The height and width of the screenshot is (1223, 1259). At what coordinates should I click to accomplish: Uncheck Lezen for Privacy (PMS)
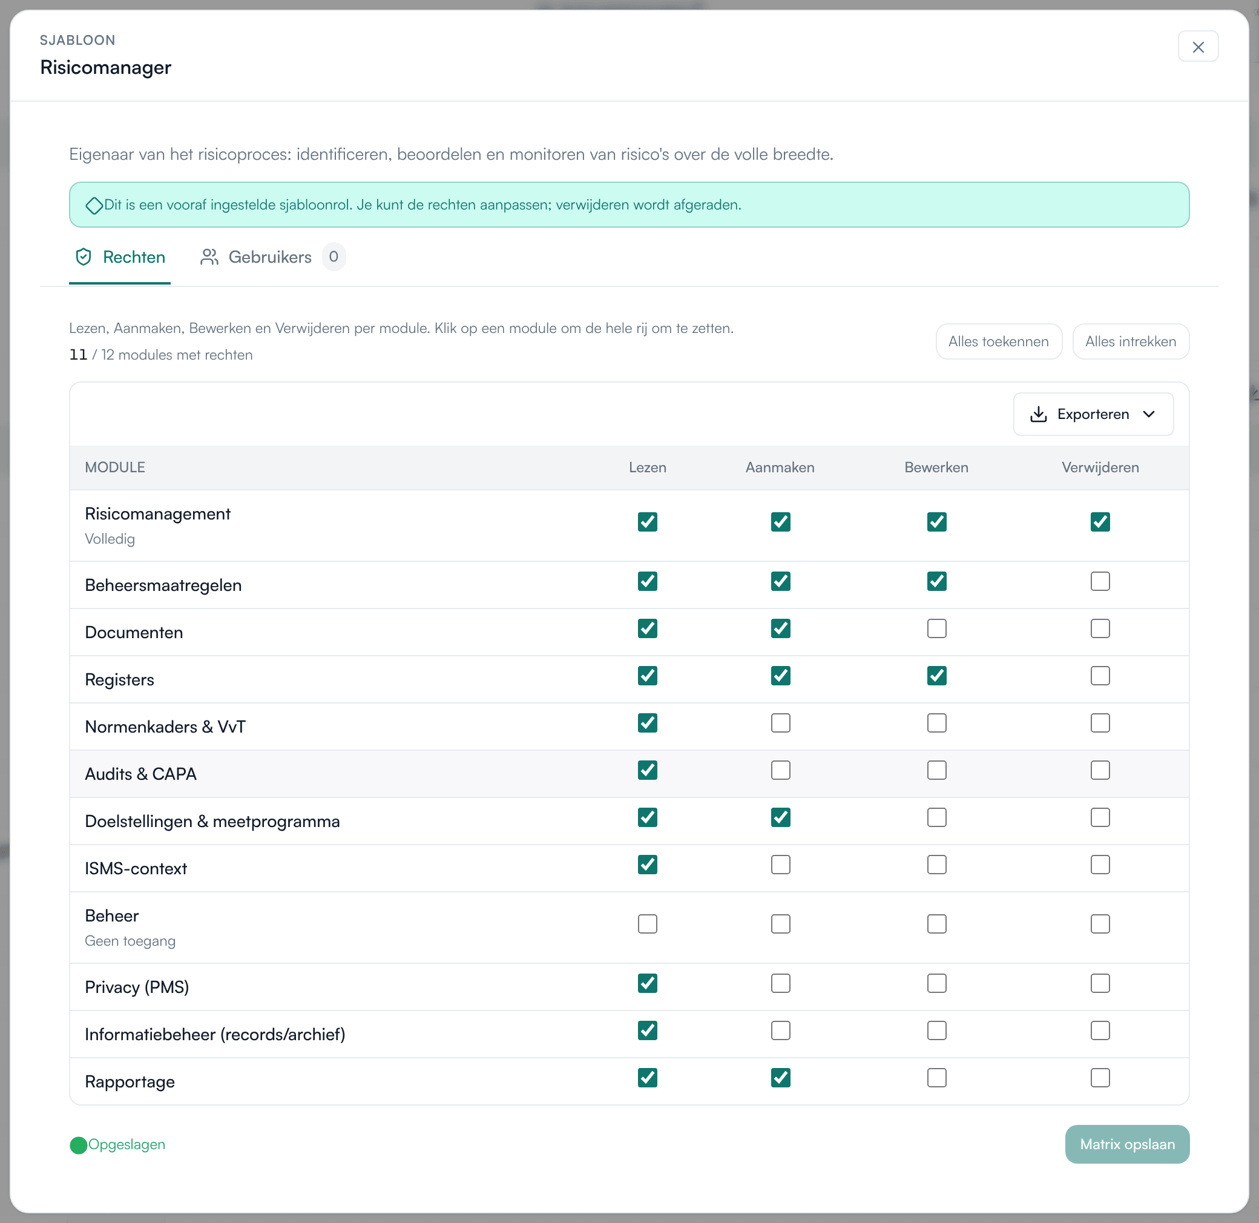(648, 983)
